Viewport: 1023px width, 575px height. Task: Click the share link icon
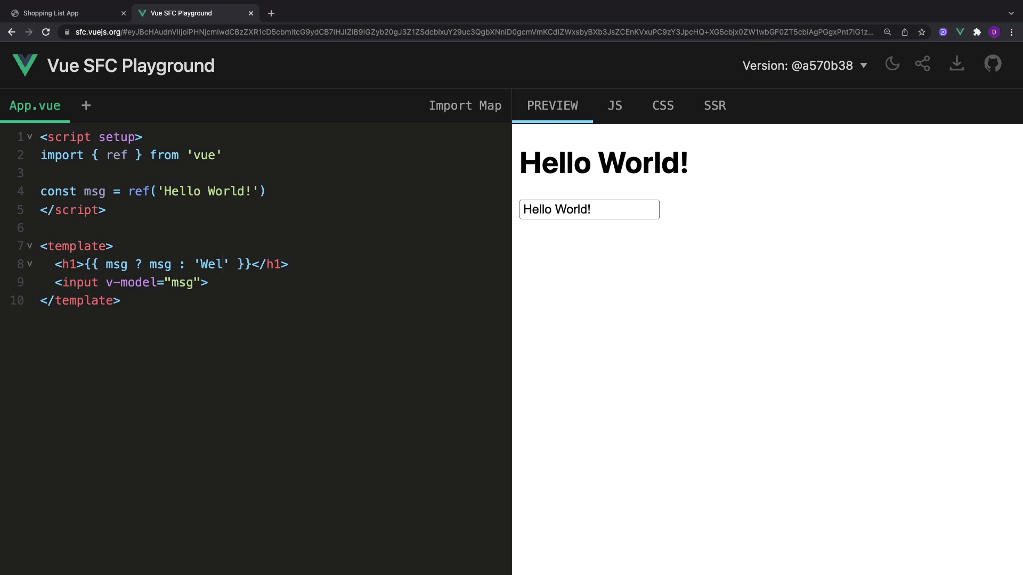922,64
